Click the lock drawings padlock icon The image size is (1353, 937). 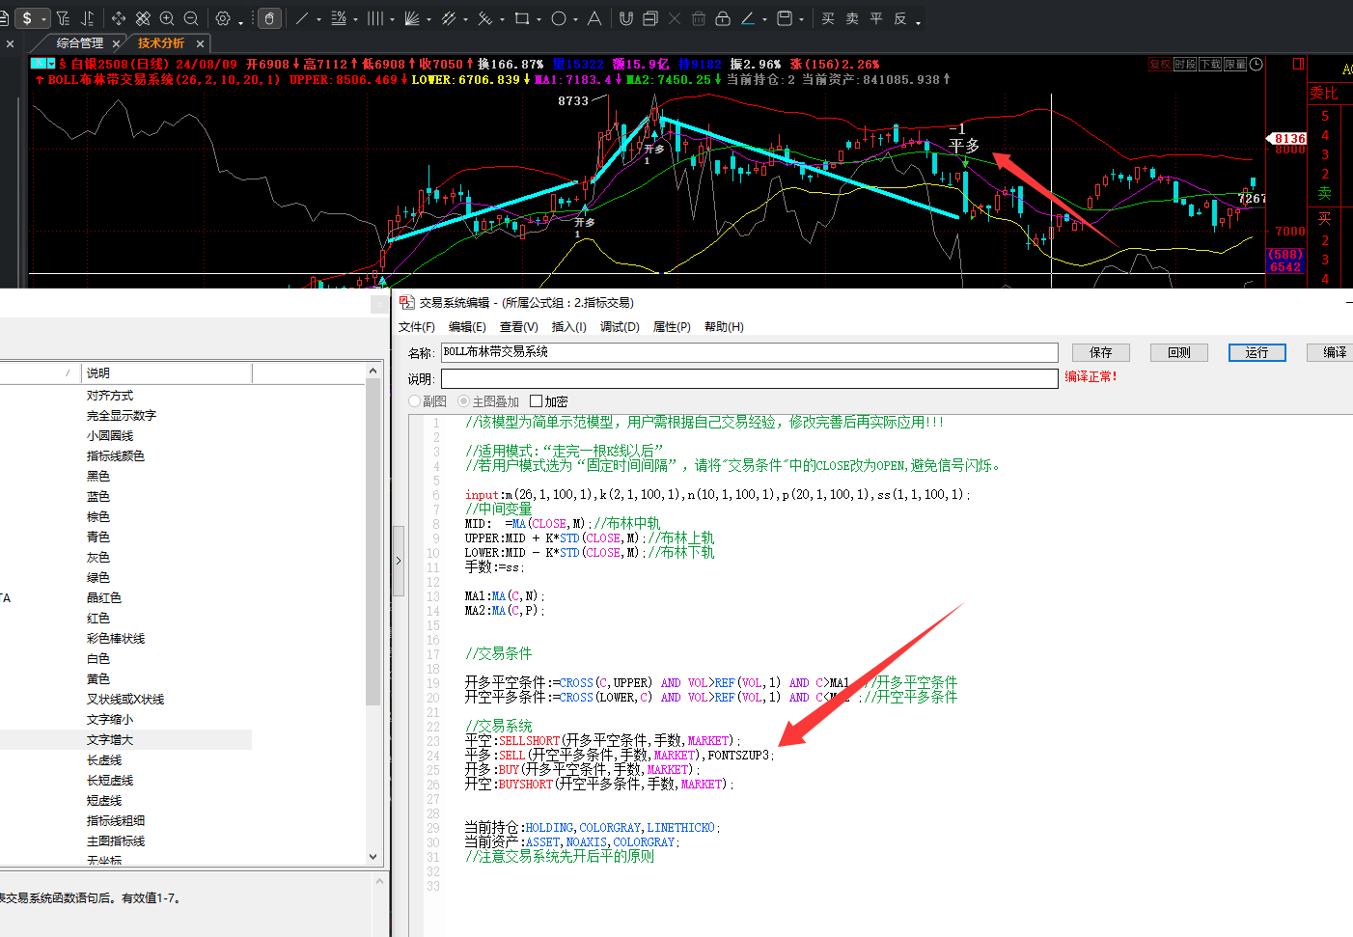(x=722, y=18)
